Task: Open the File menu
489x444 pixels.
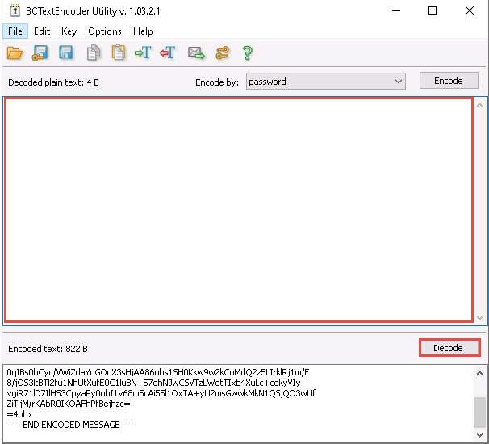Action: click(x=15, y=31)
